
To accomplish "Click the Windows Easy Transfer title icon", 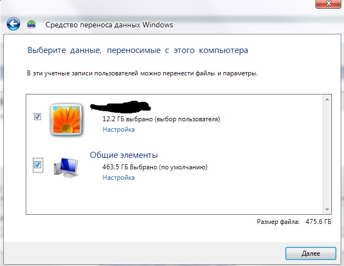I will coord(31,24).
